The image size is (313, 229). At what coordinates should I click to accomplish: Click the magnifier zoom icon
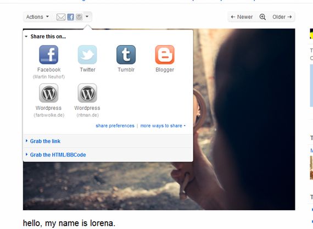click(x=262, y=17)
